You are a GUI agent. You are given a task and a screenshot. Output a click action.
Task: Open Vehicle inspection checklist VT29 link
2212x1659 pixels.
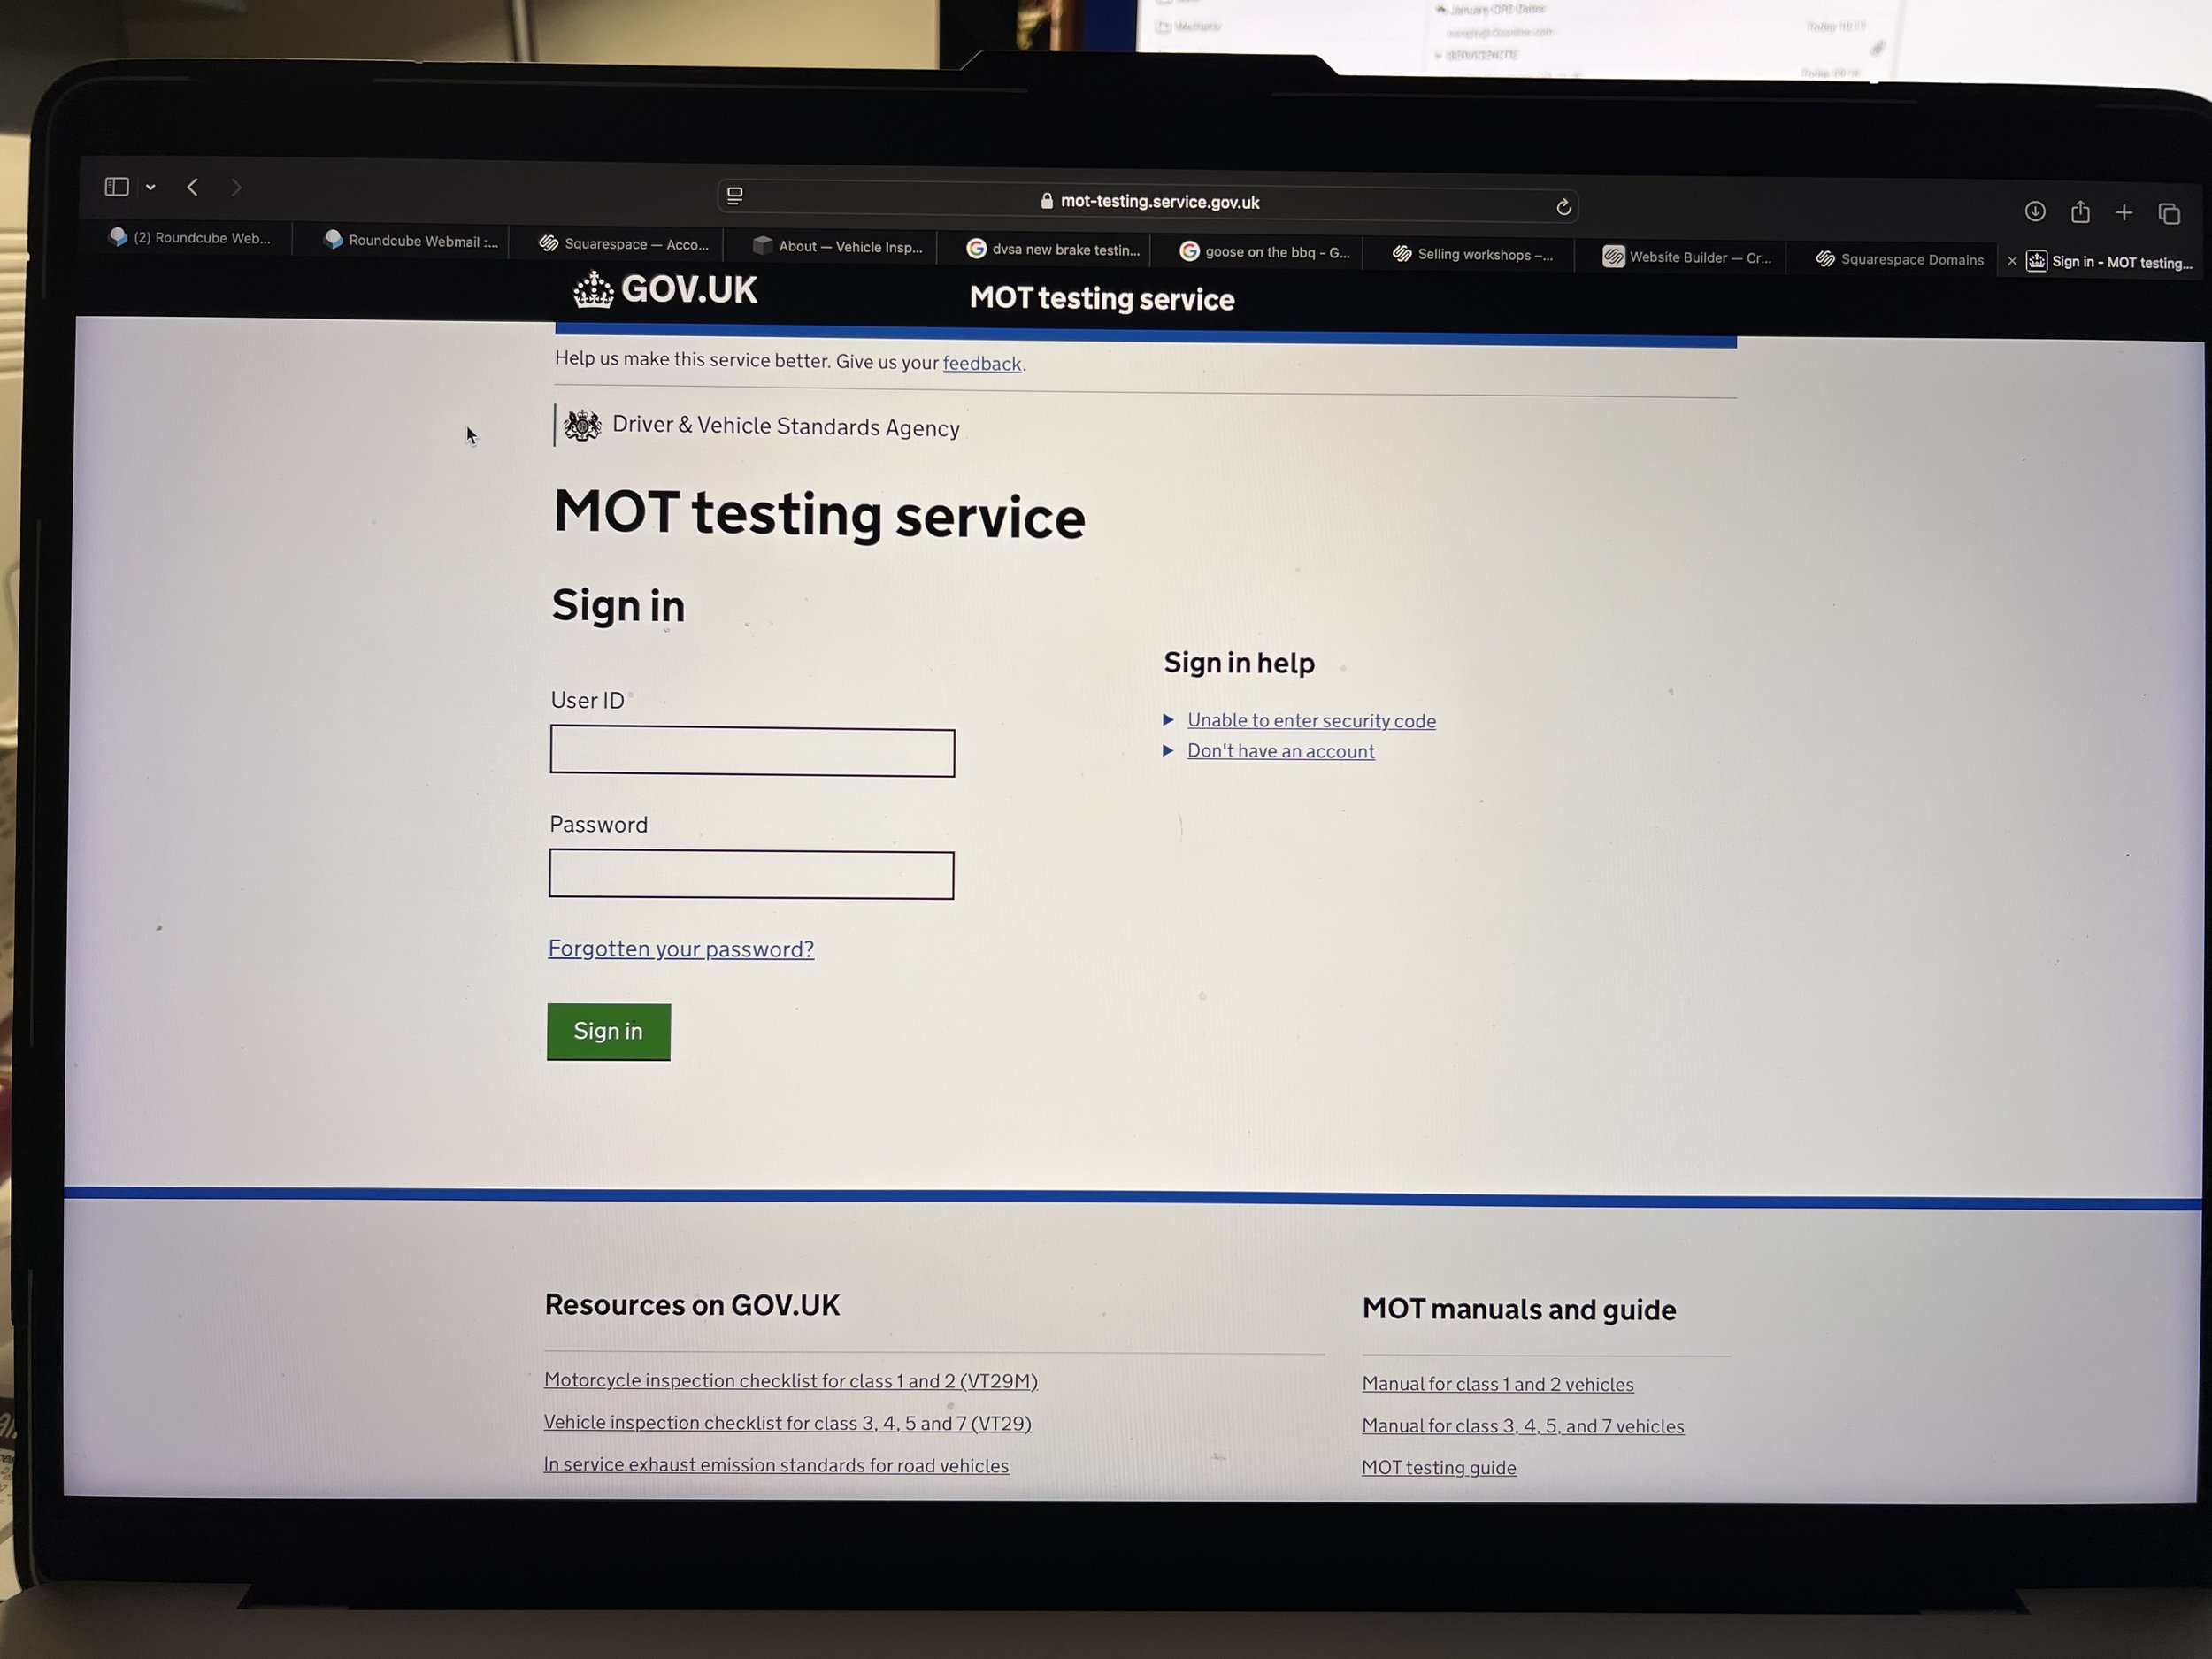787,1423
